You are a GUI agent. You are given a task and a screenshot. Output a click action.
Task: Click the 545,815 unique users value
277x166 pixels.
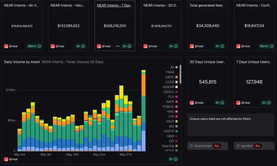tap(208, 82)
